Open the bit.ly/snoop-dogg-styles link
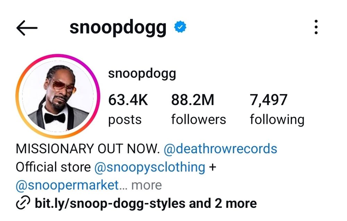This screenshot has height=221, width=347. point(110,203)
